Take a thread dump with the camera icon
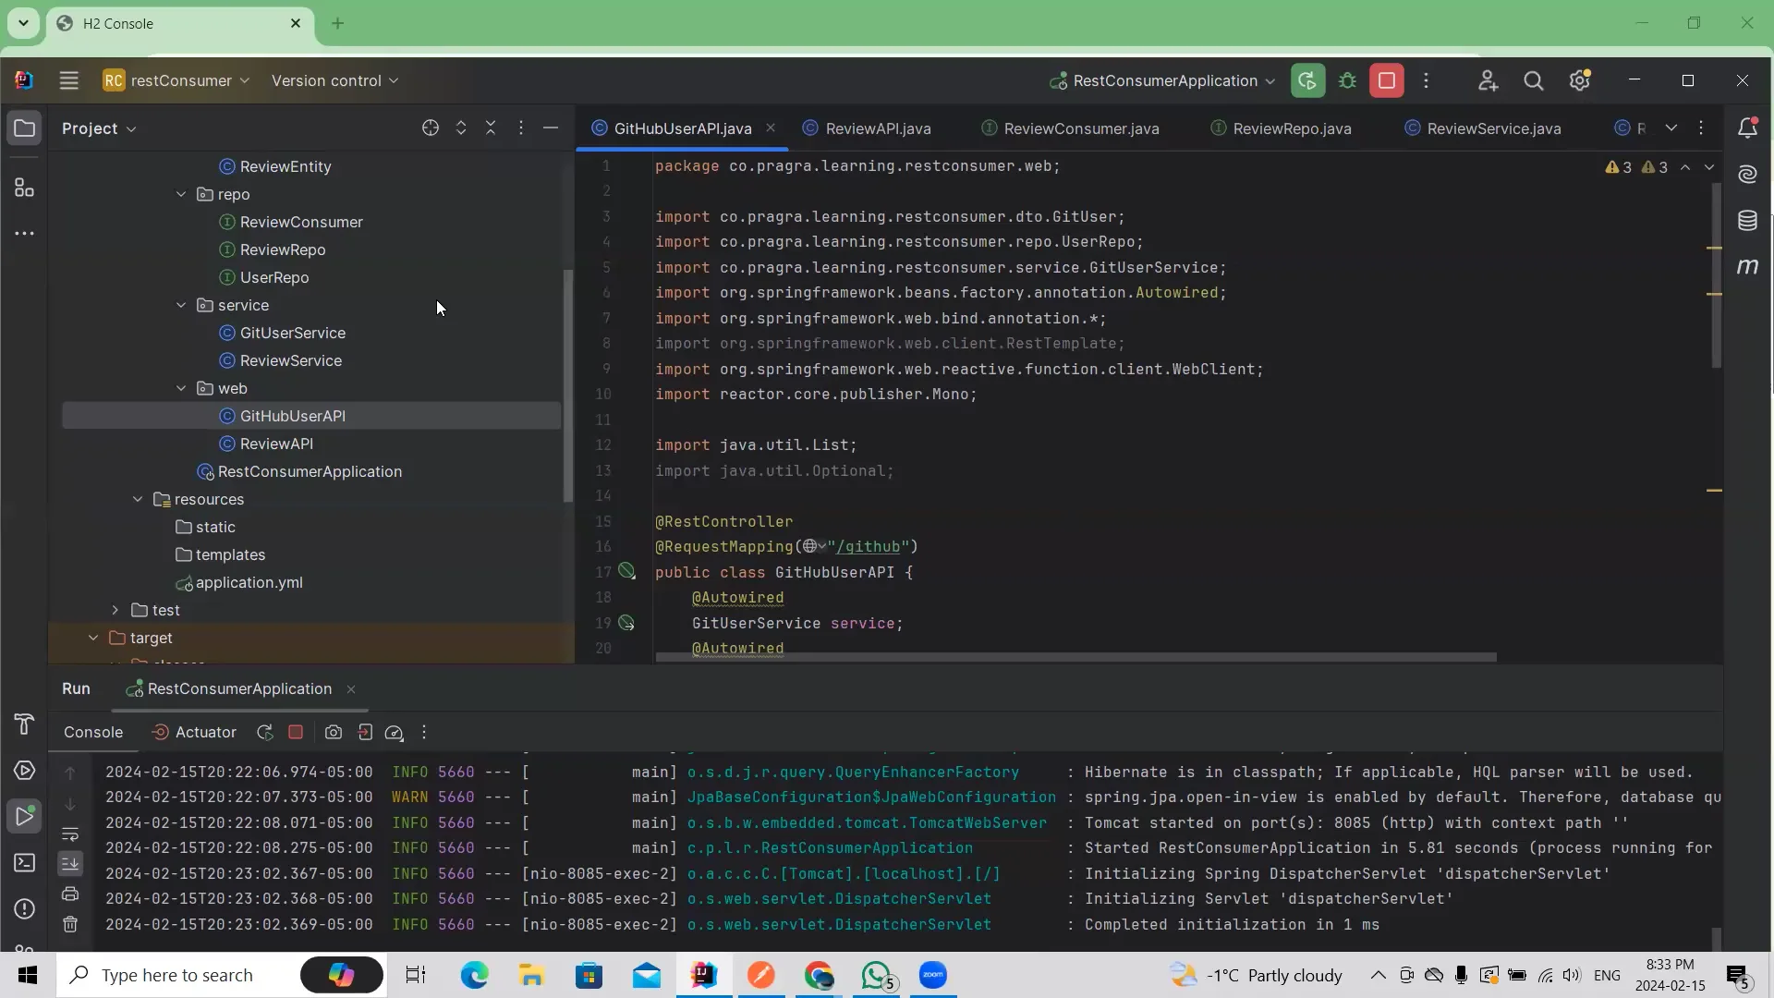Screen dimensions: 1774x998 coord(334,732)
